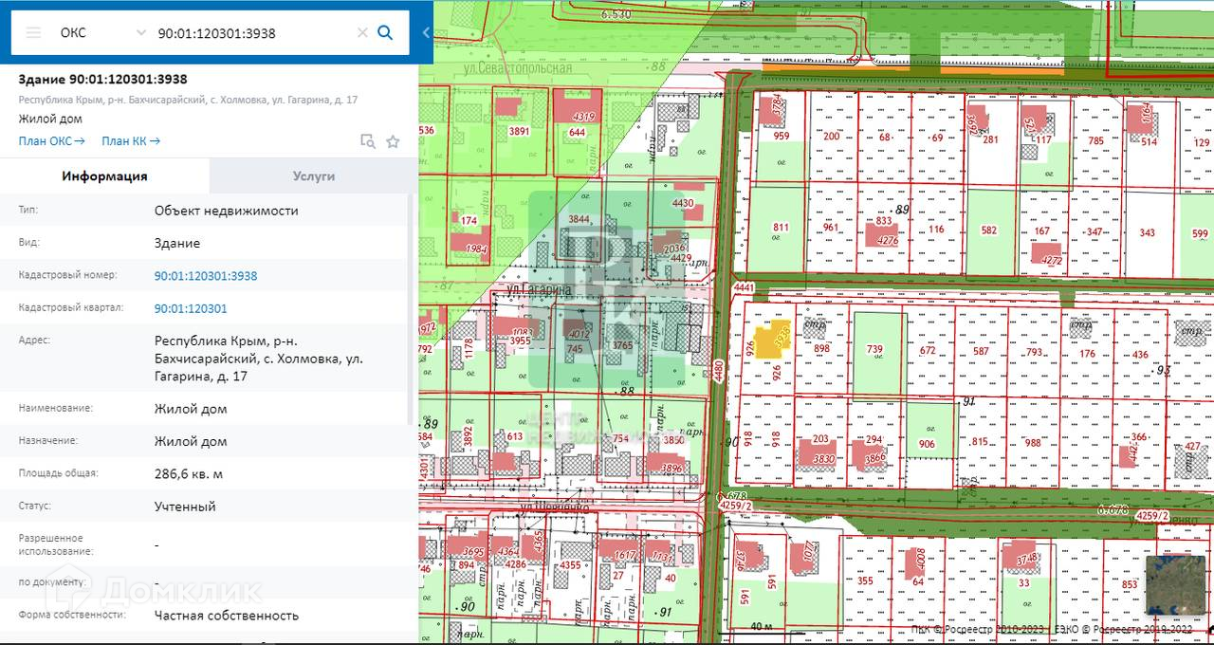1214x645 pixels.
Task: Open cadastral number link 90:01:120301:3938 in details
Action: 205,276
